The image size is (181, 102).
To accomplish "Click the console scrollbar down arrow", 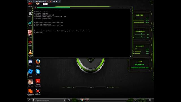I will click(130, 56).
